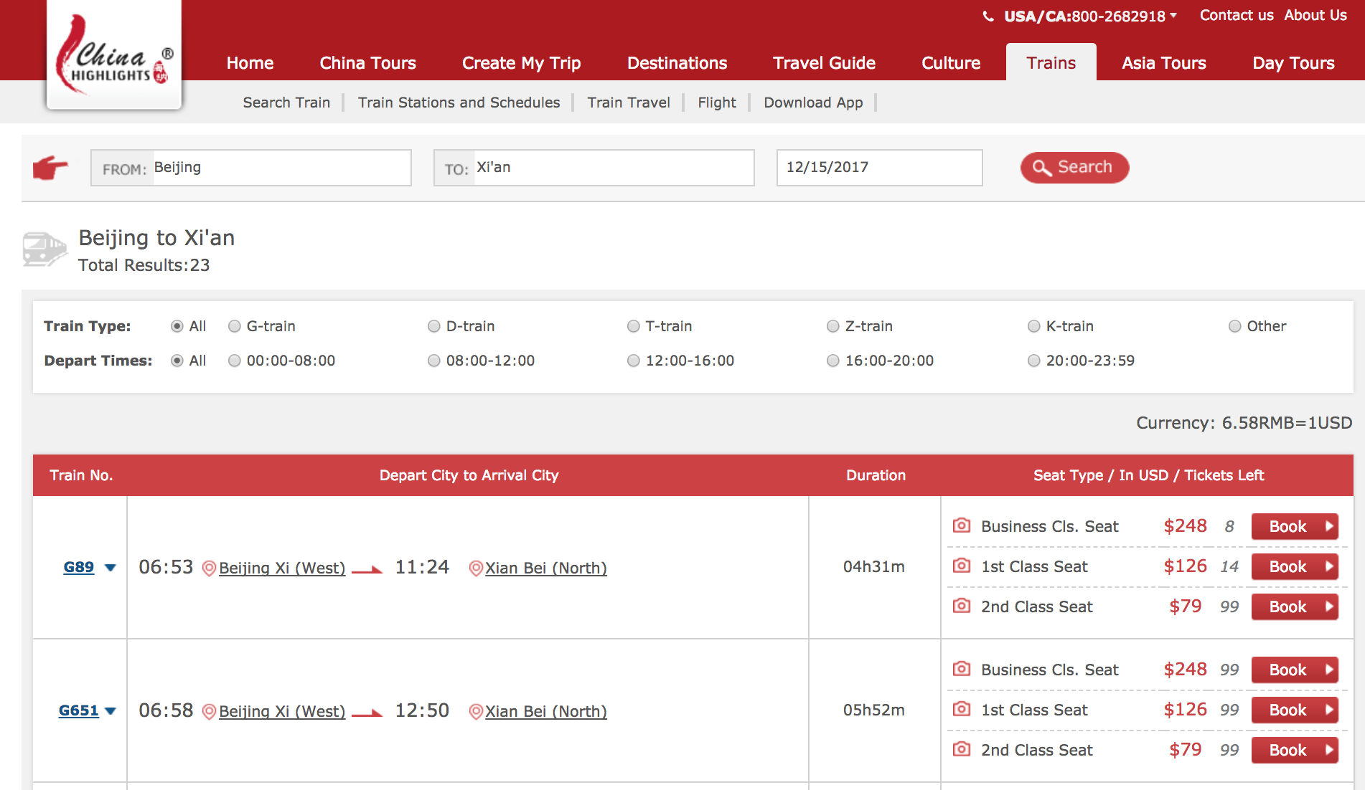The width and height of the screenshot is (1365, 790).
Task: Expand phone number dropdown arrow
Action: 1173,15
